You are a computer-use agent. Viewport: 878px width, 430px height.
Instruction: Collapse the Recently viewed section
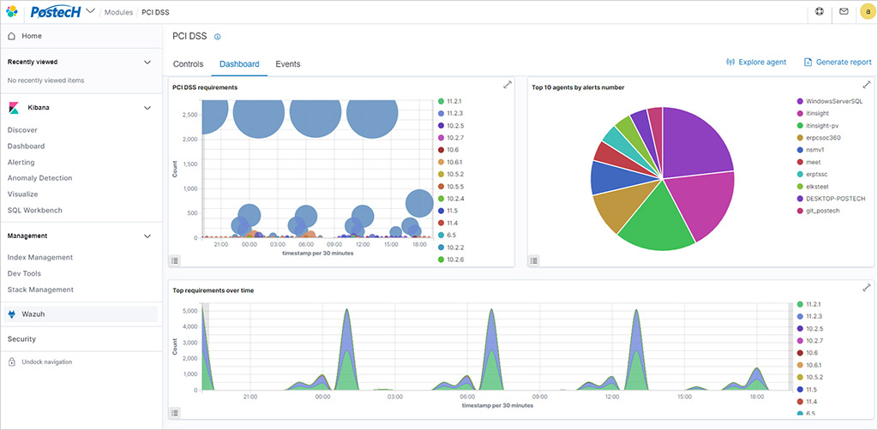point(147,62)
